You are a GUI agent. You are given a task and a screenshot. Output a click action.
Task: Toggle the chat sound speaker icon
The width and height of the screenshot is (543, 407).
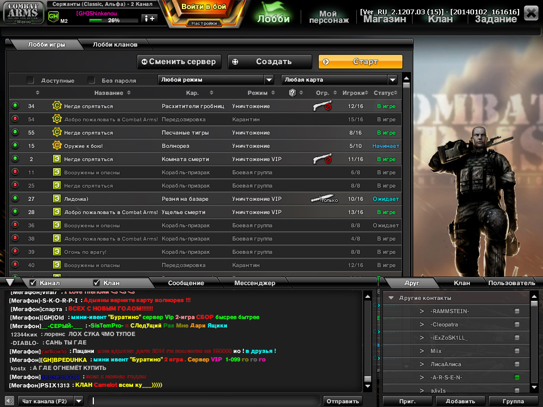click(x=10, y=401)
